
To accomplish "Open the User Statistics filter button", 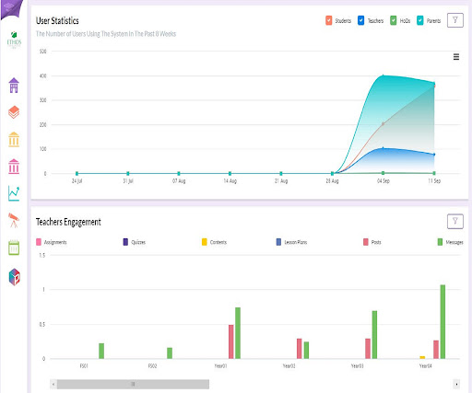I will pyautogui.click(x=455, y=20).
